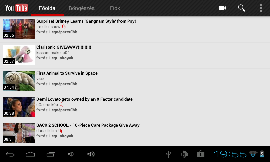The image size is (270, 162).
Task: Lower volume with the volume down icon
Action: point(71,154)
